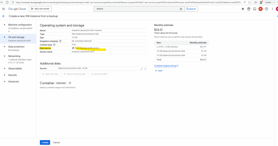Click the 2 vCPU + 4 GB memory row
Image resolution: width=278 pixels, height=146 pixels.
point(181,47)
